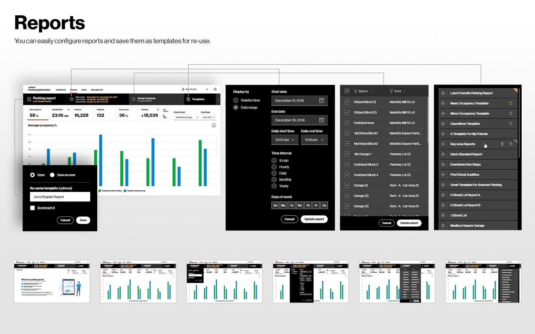Open the calendar icon for End date

pyautogui.click(x=321, y=120)
